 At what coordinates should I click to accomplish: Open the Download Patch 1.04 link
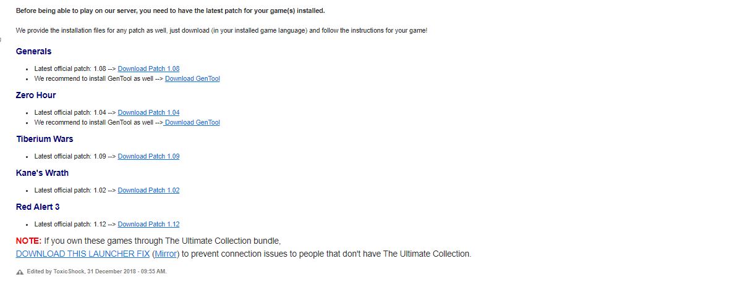pos(148,112)
